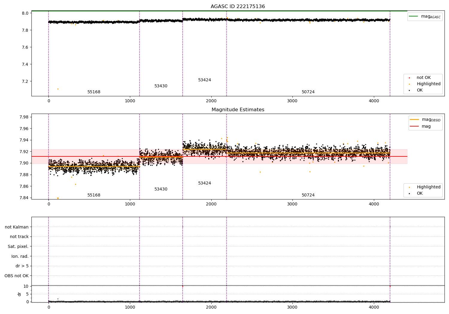Image resolution: width=449 pixels, height=314 pixels.
Task: Click OBSID label 55168 in the AGASC plot
Action: pos(94,92)
